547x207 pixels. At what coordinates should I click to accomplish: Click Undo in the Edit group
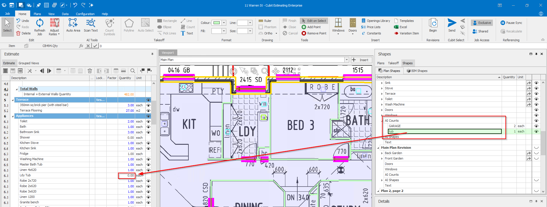(23, 21)
